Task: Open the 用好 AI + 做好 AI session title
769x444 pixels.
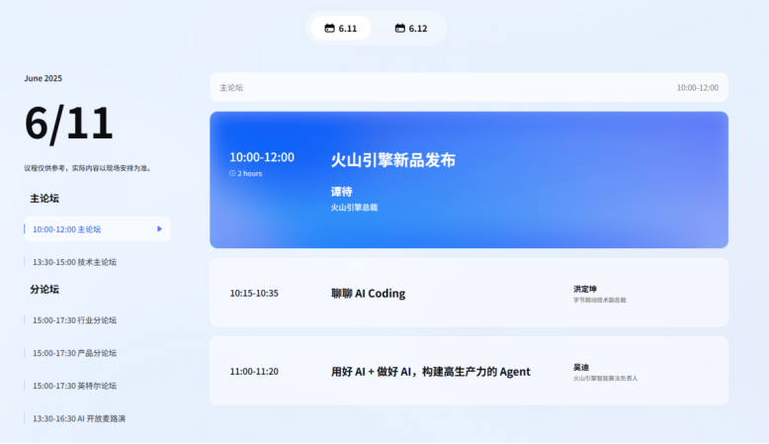Action: [431, 372]
